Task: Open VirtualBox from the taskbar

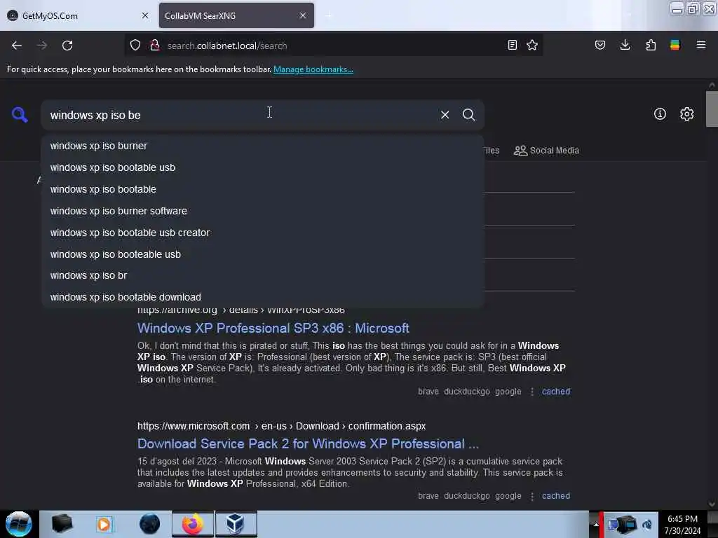Action: [x=236, y=524]
